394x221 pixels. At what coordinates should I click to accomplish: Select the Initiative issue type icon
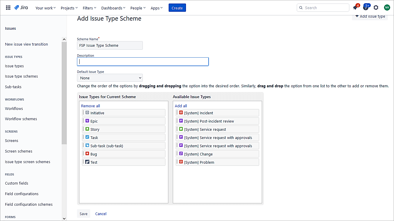tap(87, 113)
